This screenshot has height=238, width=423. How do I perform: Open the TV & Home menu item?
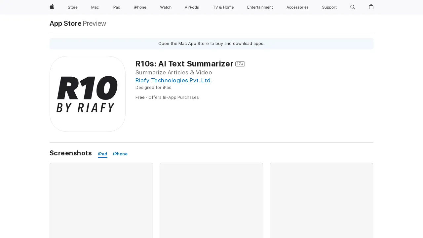(x=223, y=7)
